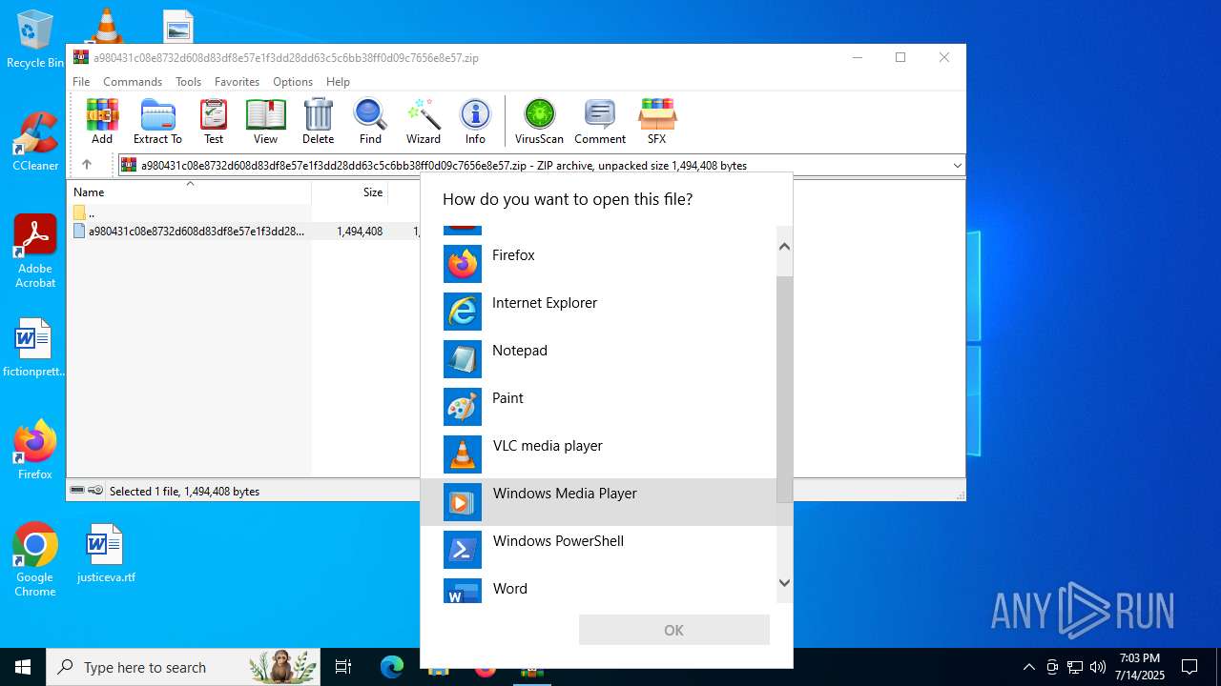
Task: Open Microsoft Edge from the taskbar
Action: 392,667
